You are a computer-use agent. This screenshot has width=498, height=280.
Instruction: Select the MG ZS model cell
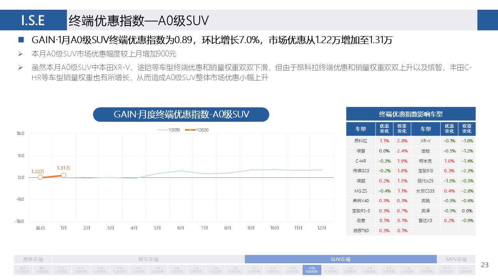[361, 191]
